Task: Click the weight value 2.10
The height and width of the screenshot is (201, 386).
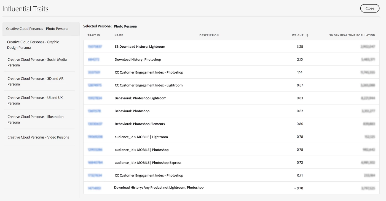Action: [300, 59]
